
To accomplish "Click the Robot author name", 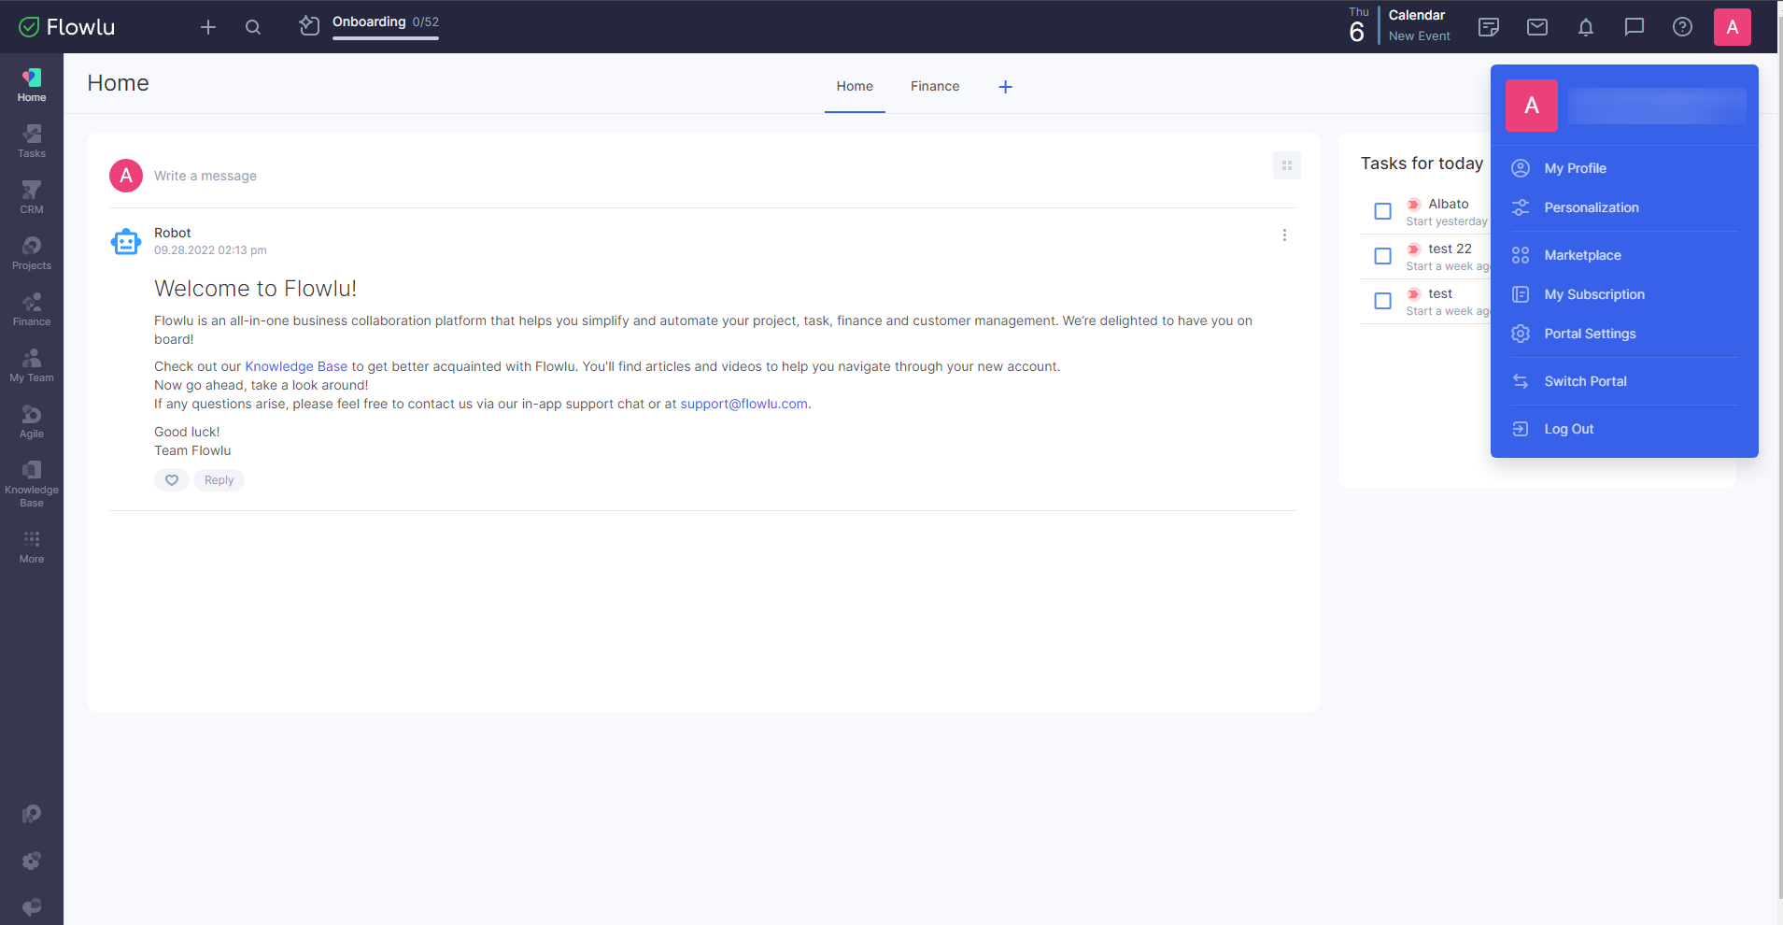I will pyautogui.click(x=172, y=233).
